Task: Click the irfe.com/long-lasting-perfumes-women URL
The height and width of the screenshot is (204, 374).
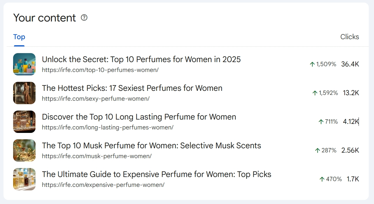Action: coord(108,127)
